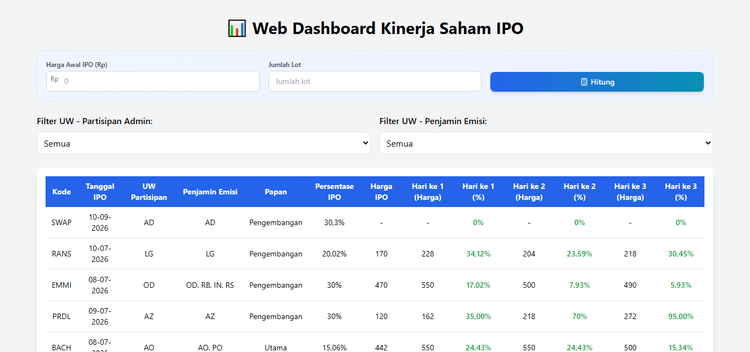
Task: Select the SWAP stock code cell
Action: [x=61, y=222]
